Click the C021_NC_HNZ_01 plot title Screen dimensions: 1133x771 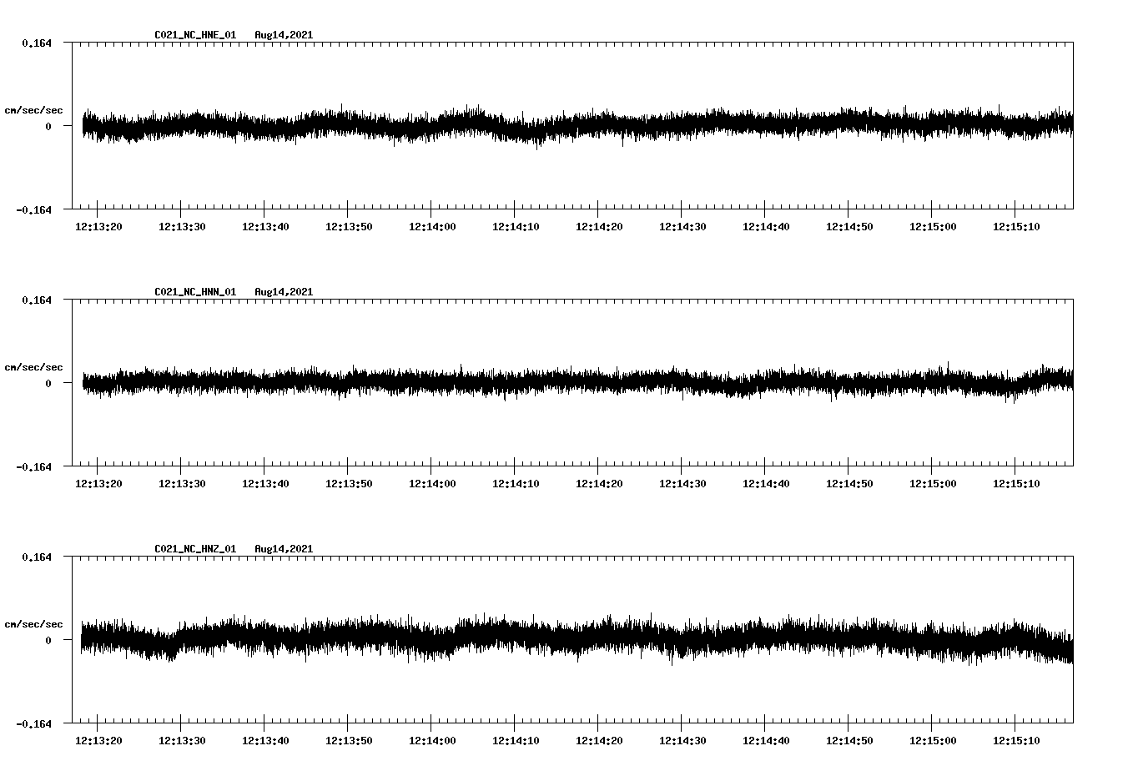[195, 549]
